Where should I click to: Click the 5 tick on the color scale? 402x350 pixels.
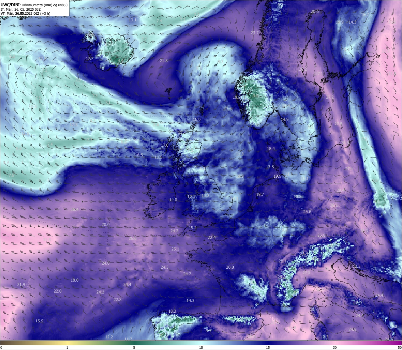134,347
